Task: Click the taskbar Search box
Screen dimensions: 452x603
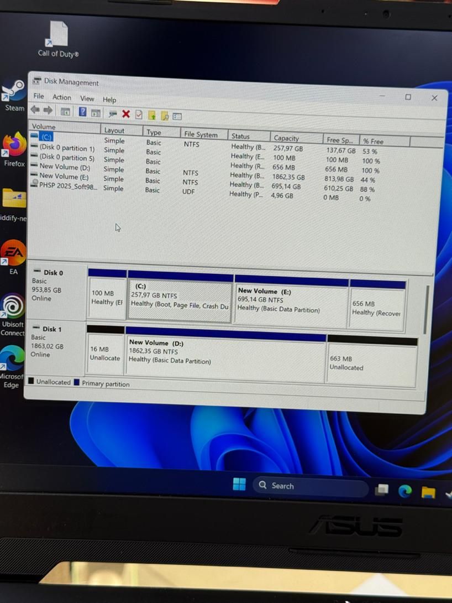Action: 311,486
